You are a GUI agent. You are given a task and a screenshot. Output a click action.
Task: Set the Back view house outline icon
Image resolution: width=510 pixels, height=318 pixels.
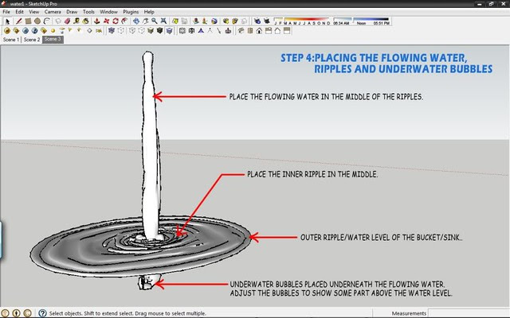coord(277,31)
